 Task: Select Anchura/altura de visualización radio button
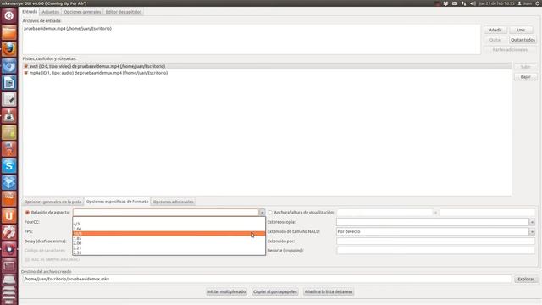pyautogui.click(x=270, y=213)
